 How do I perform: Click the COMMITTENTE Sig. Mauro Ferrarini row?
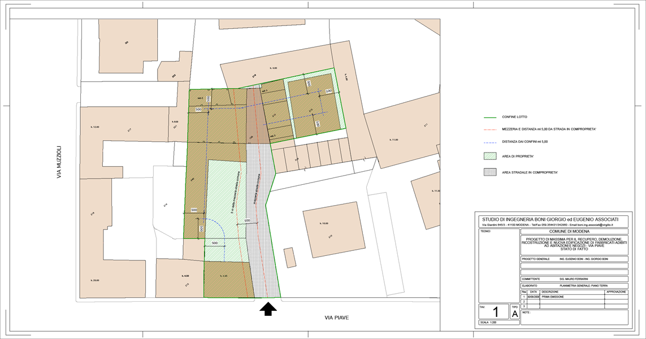point(574,279)
